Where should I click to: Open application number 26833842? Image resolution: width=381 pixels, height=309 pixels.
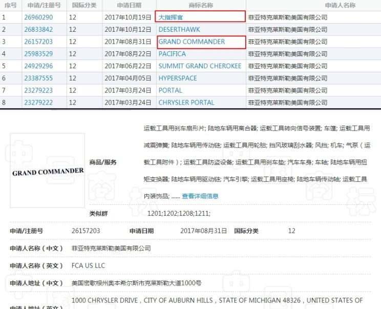point(38,29)
